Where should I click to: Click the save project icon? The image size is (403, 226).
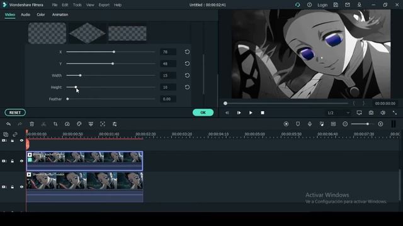pyautogui.click(x=336, y=5)
